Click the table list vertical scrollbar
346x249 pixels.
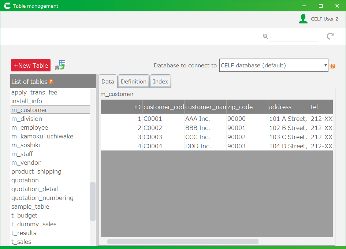pyautogui.click(x=93, y=201)
